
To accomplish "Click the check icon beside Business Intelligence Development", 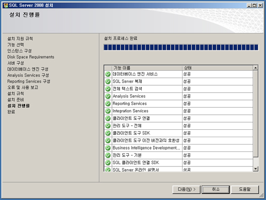I will coord(108,148).
